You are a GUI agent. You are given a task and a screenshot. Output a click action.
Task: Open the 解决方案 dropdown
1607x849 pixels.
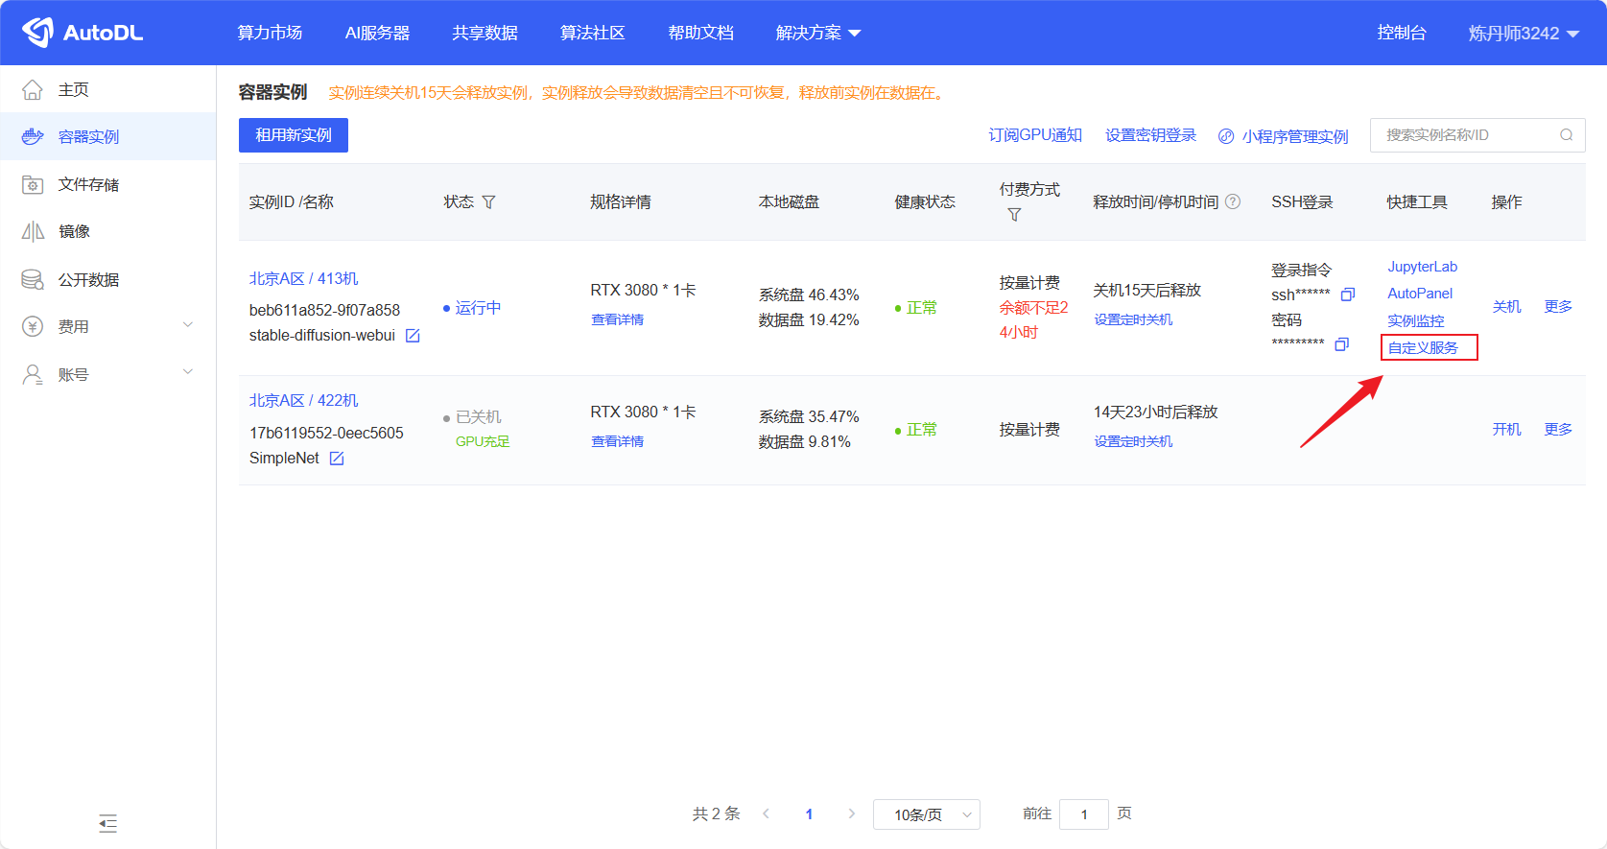tap(818, 34)
